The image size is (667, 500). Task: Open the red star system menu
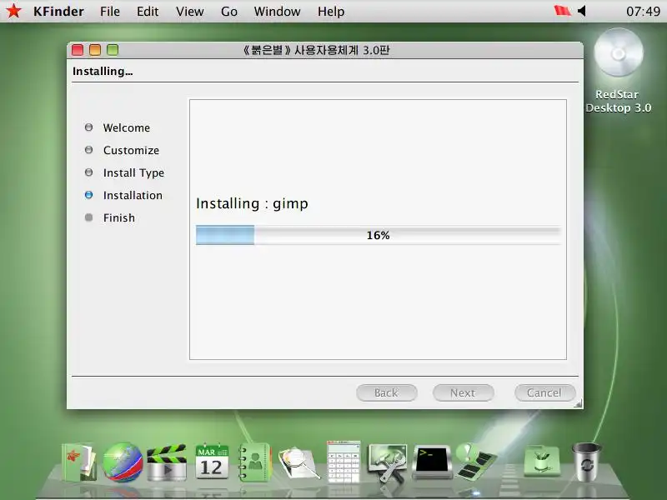click(13, 11)
